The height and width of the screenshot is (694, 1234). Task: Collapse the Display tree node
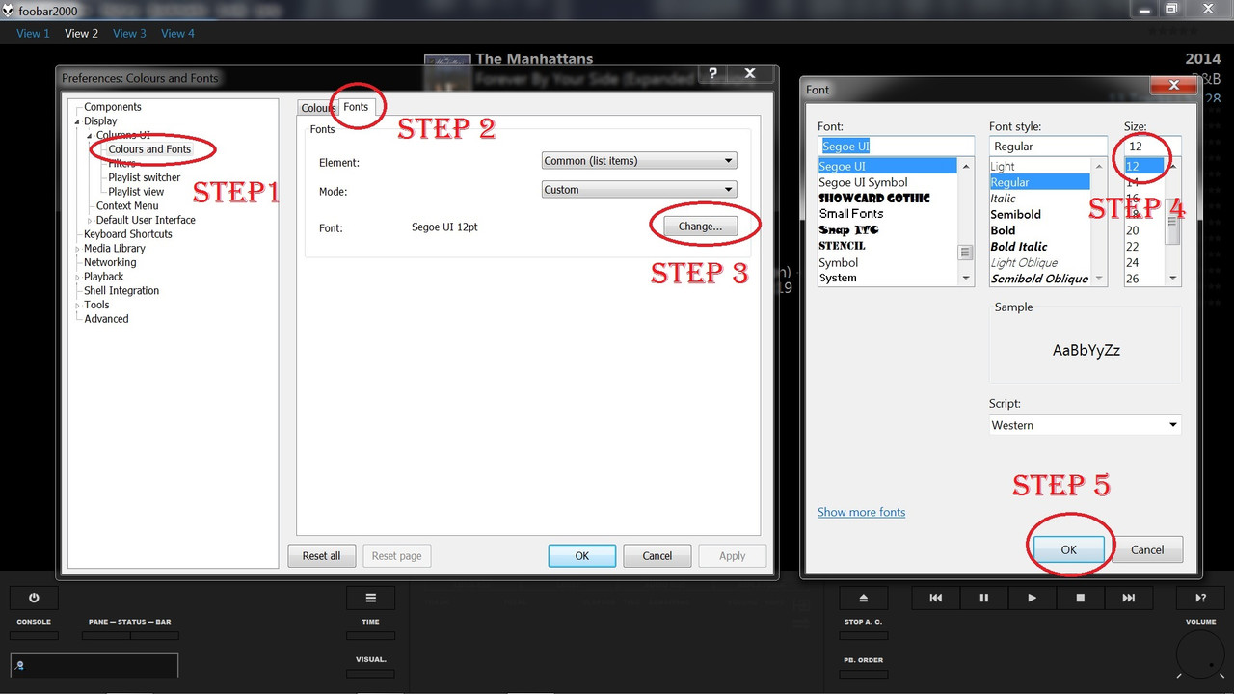click(x=78, y=121)
